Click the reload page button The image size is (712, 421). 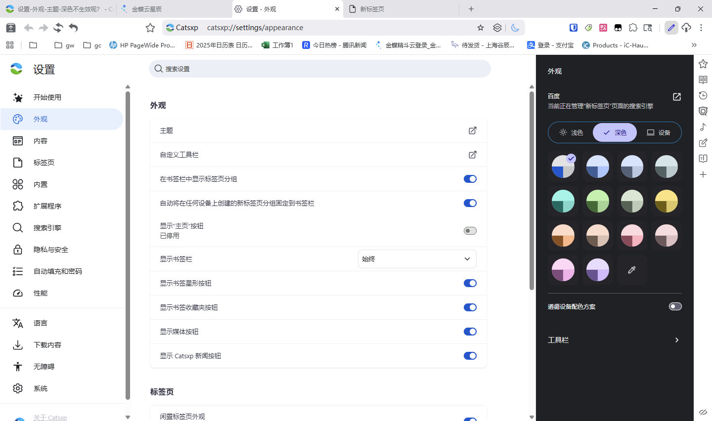point(58,28)
